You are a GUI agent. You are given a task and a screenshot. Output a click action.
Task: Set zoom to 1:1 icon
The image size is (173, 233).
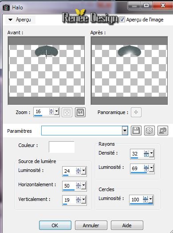point(80,112)
